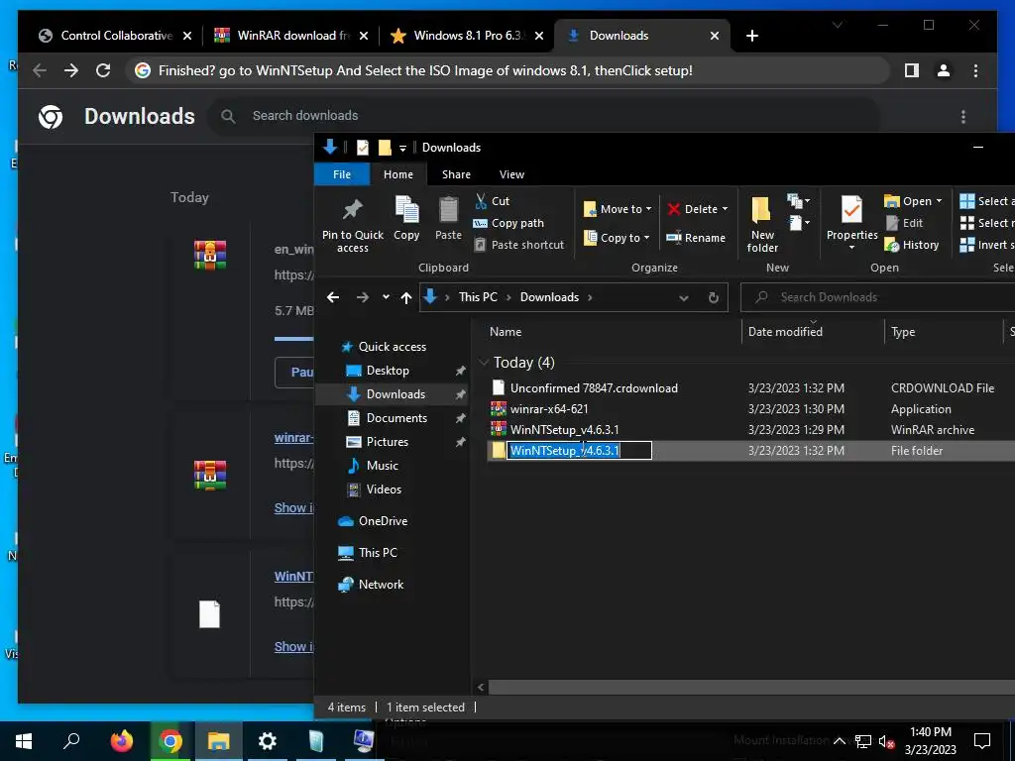Reload the Chrome page
The image size is (1015, 761).
point(103,70)
